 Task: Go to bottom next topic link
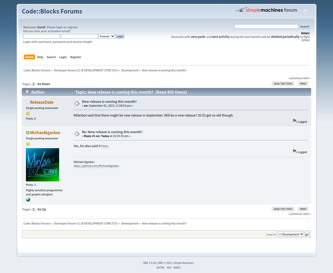tap(307, 214)
